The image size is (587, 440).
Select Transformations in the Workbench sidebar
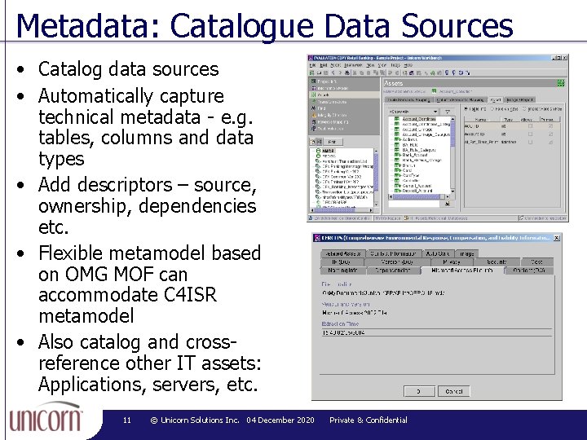(x=344, y=102)
